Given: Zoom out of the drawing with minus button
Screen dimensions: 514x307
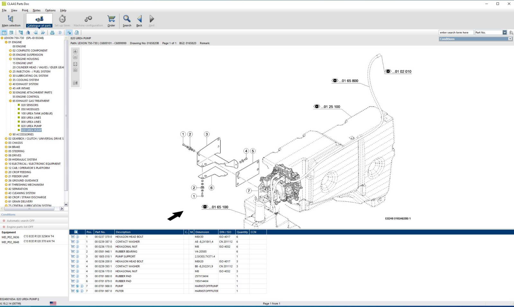Looking at the screenshot, I should pyautogui.click(x=75, y=57).
